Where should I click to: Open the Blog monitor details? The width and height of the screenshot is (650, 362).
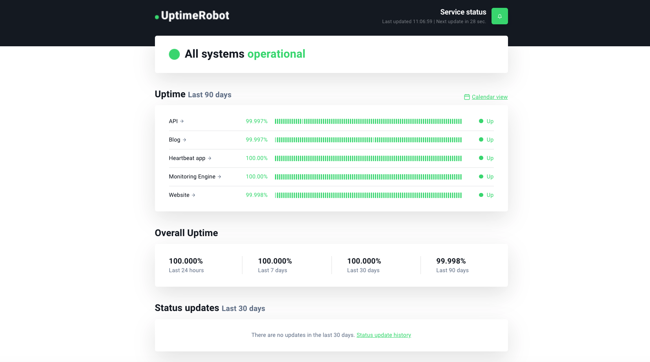tap(177, 140)
